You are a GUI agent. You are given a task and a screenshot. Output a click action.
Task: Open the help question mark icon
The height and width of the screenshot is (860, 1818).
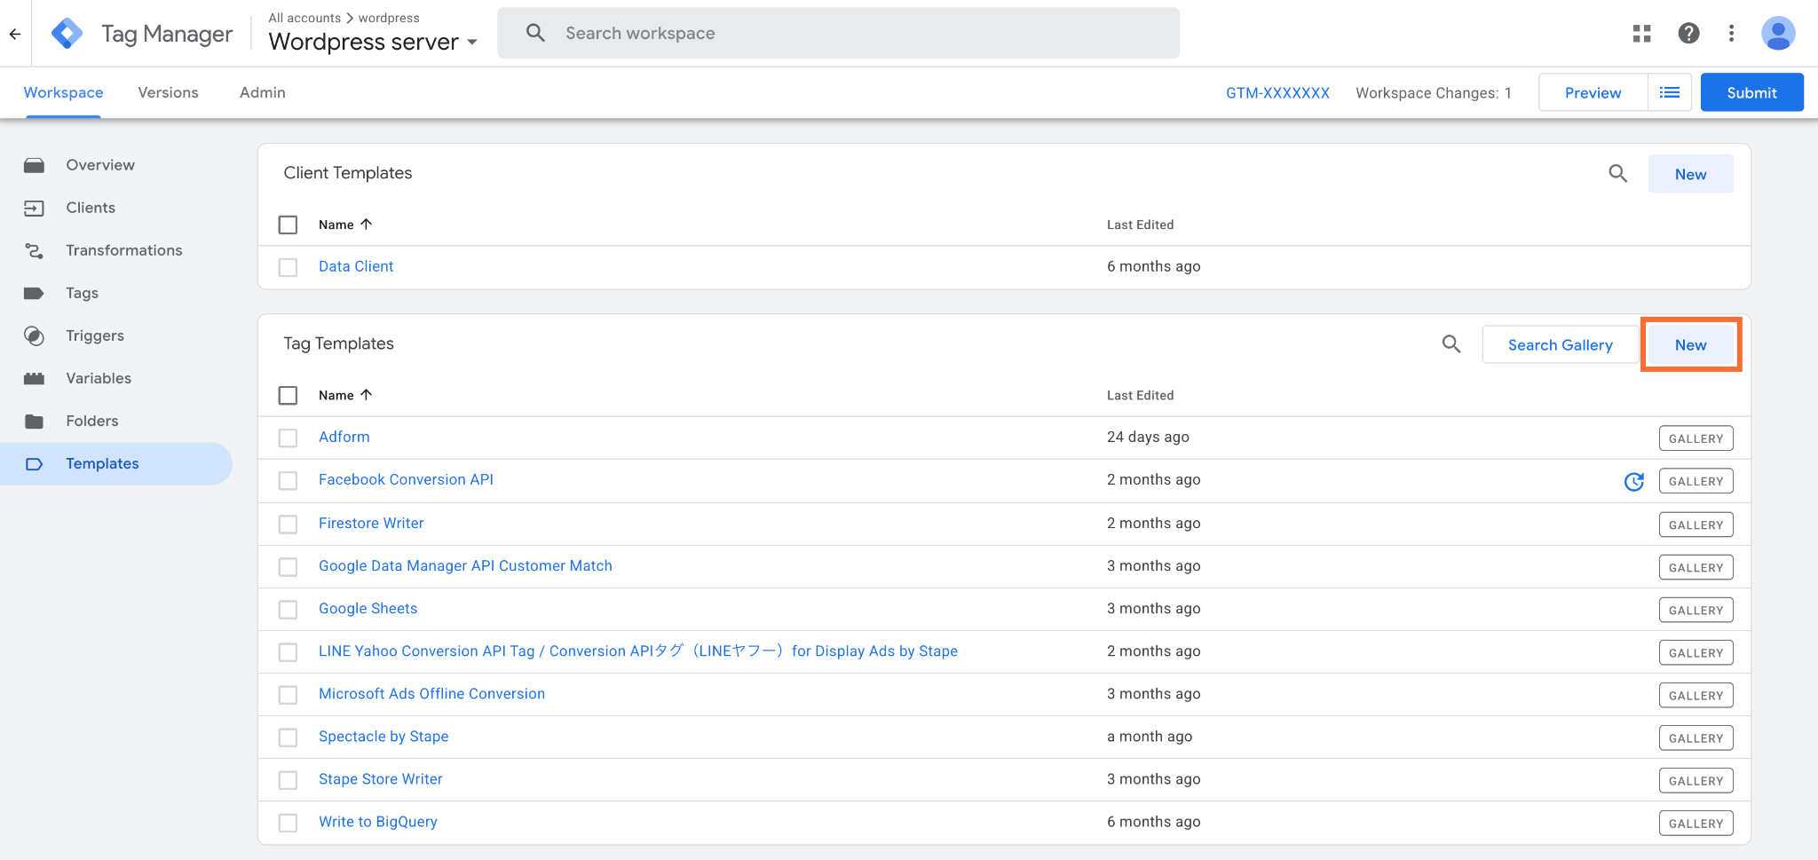coord(1688,34)
